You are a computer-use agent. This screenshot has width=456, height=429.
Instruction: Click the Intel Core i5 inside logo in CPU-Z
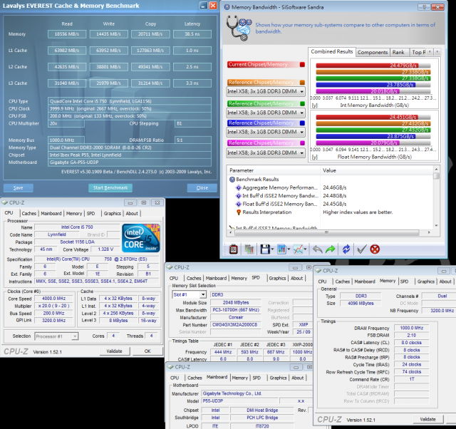141,238
